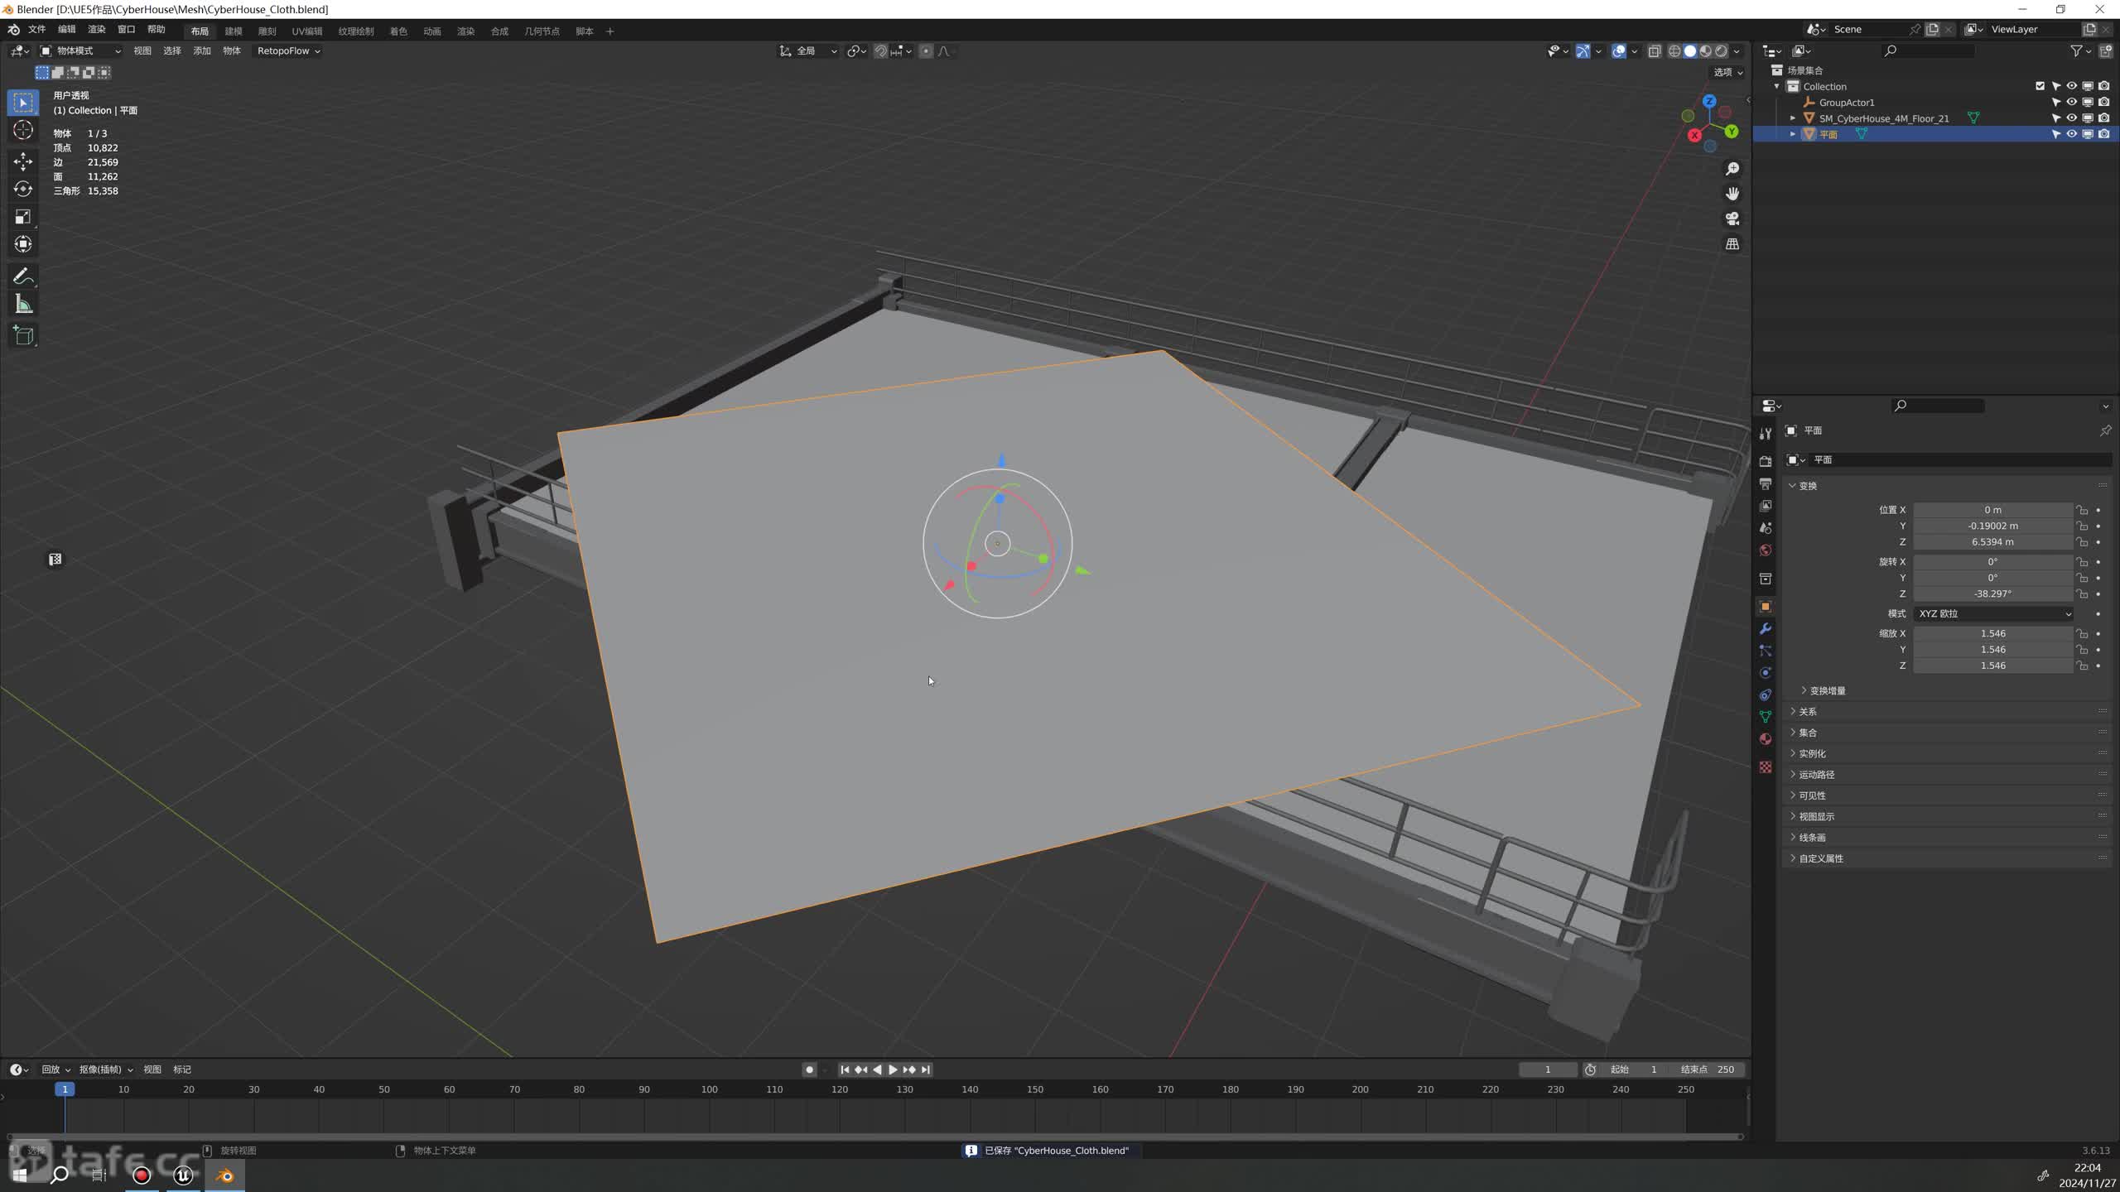Switch to the UV编辑 workspace tab
2120x1192 pixels.
point(306,31)
